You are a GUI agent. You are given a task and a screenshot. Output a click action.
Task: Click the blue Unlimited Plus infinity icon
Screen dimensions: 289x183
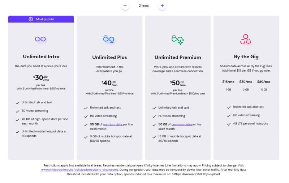(109, 39)
